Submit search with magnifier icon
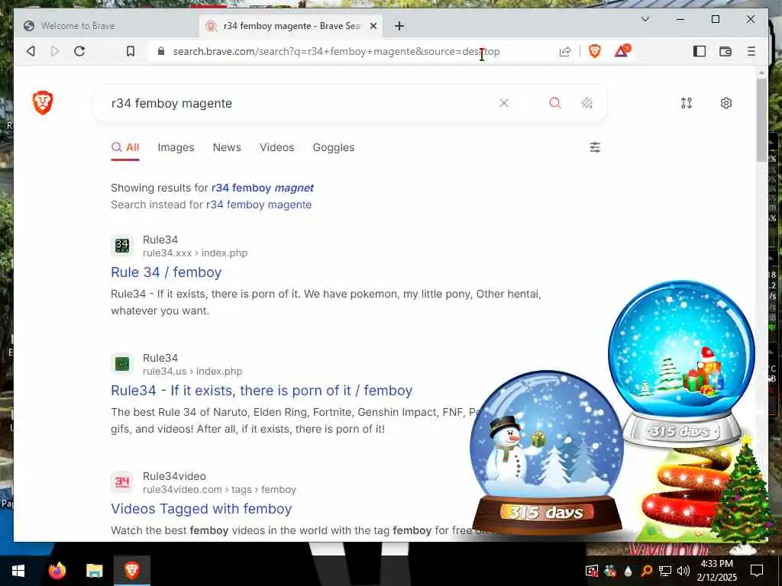Screen dimensions: 782x586 [x=554, y=103]
